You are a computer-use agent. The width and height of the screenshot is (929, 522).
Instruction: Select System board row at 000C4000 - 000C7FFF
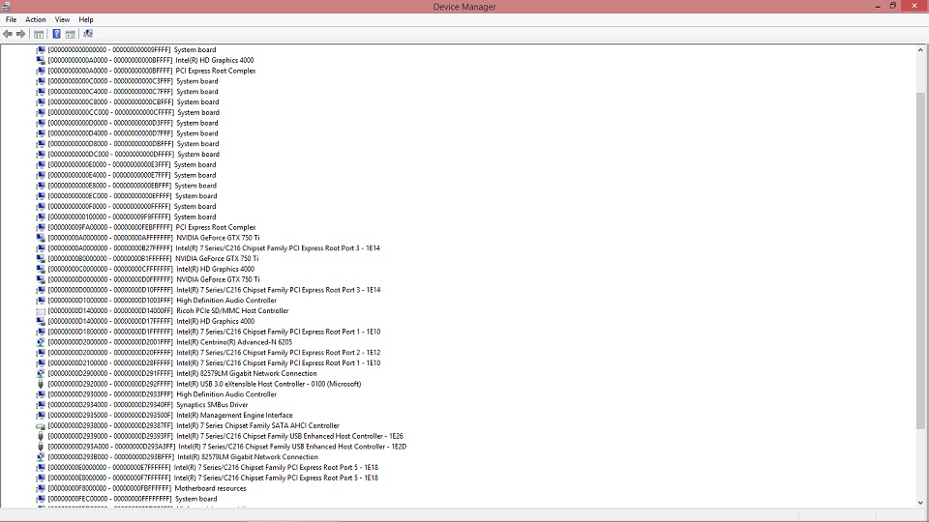pos(133,92)
